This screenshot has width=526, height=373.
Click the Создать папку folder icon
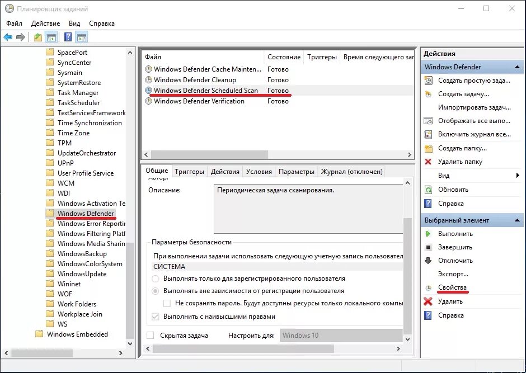[429, 148]
